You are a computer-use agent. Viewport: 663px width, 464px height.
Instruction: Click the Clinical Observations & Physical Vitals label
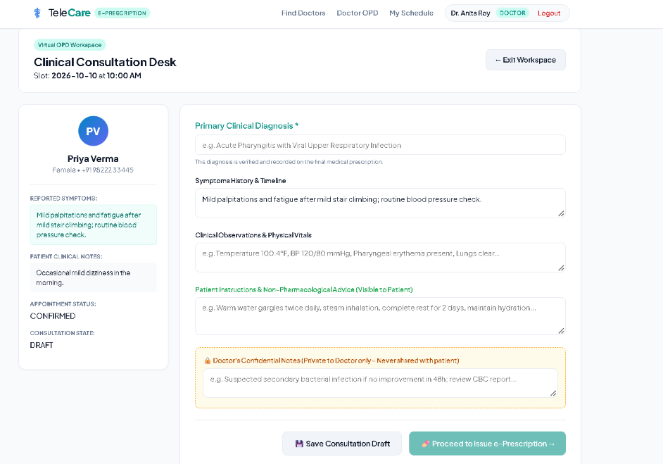coord(253,235)
